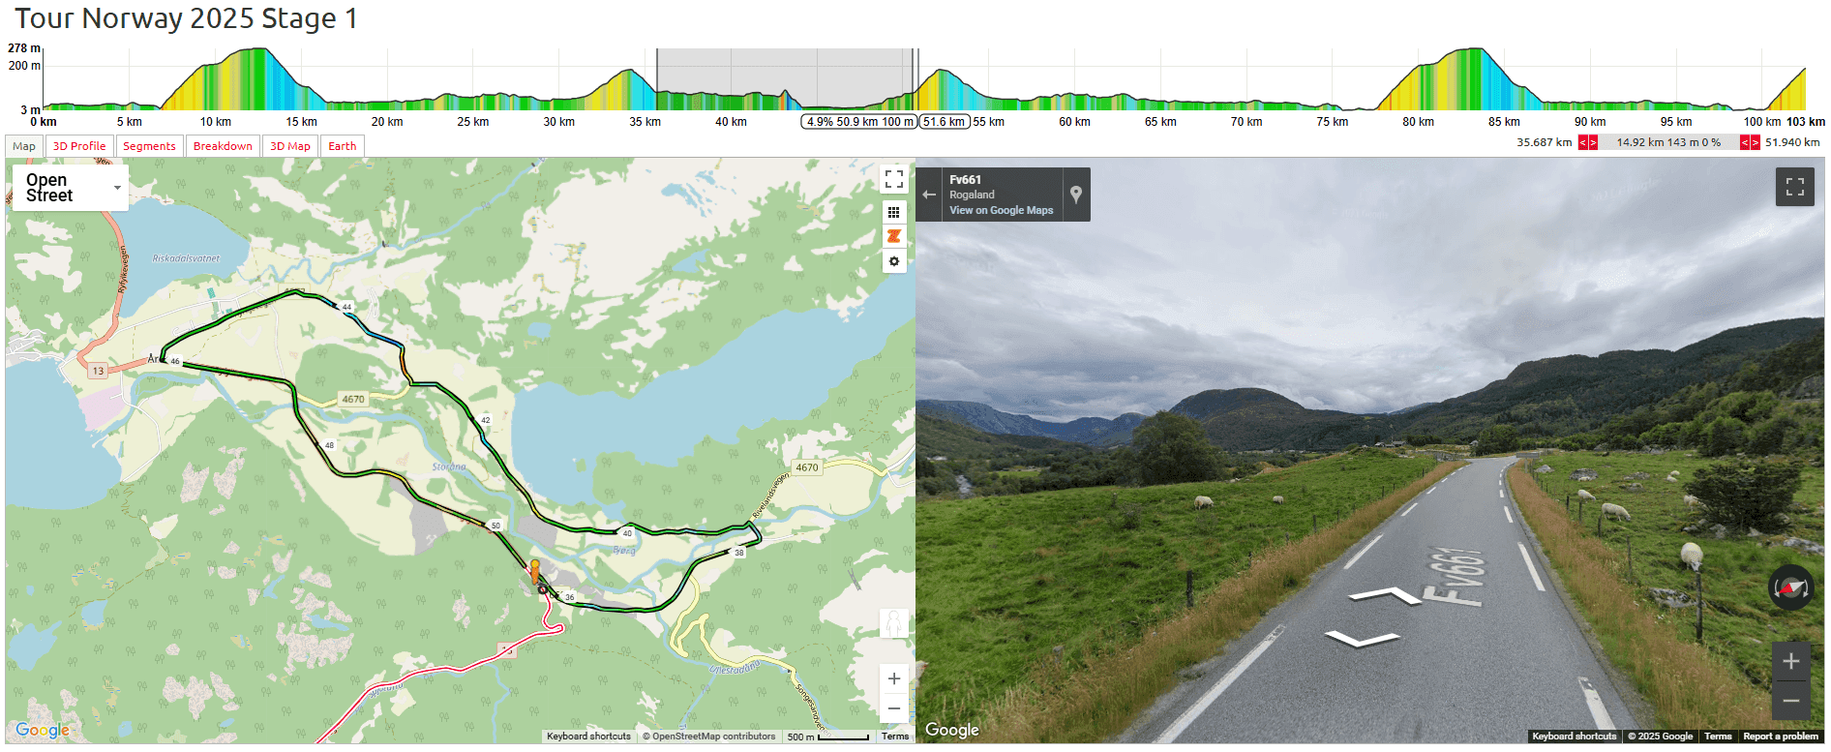Open the Open Street map type dropdown
Viewport: 1831px width, 752px height.
[71, 187]
